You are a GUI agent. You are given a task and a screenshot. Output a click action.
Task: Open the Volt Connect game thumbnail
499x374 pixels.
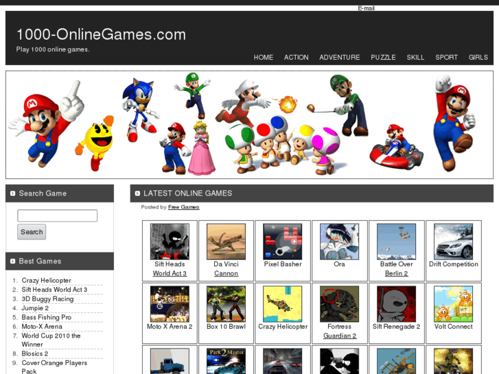pyautogui.click(x=453, y=303)
